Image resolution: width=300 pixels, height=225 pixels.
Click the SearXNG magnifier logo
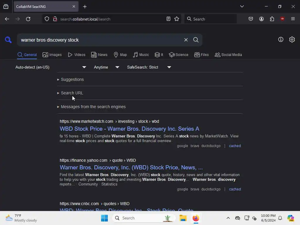[x=8, y=40]
